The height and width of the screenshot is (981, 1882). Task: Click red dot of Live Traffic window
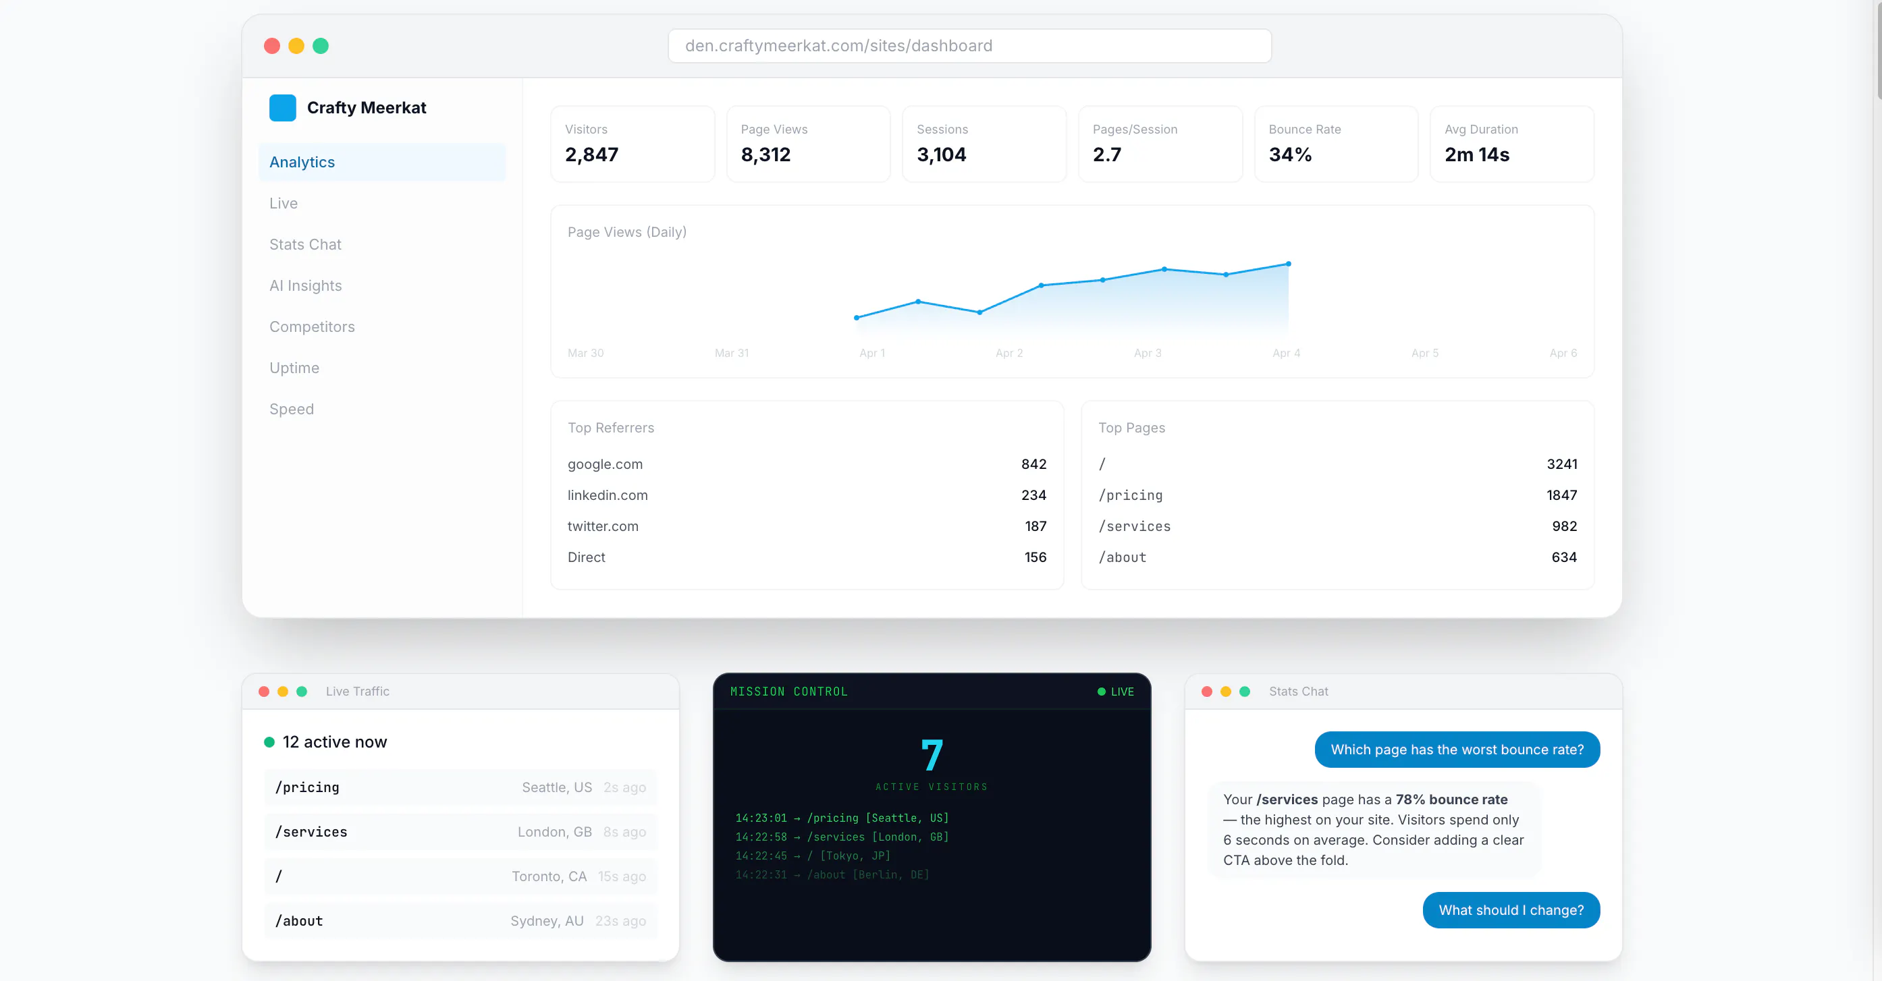(264, 692)
